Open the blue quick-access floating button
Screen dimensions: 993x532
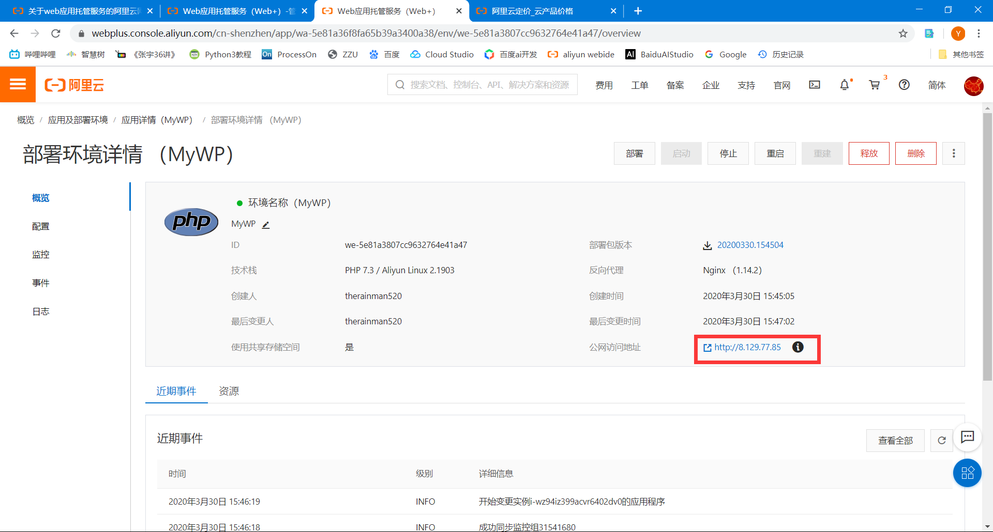point(967,473)
